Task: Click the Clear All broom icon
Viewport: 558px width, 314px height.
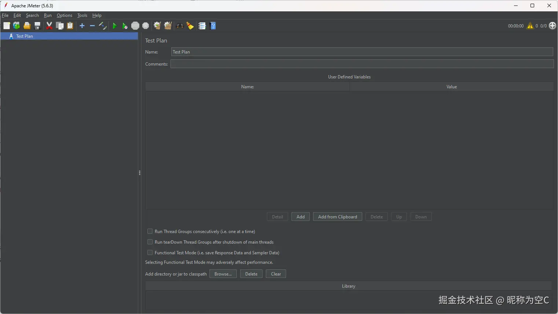Action: click(x=168, y=26)
